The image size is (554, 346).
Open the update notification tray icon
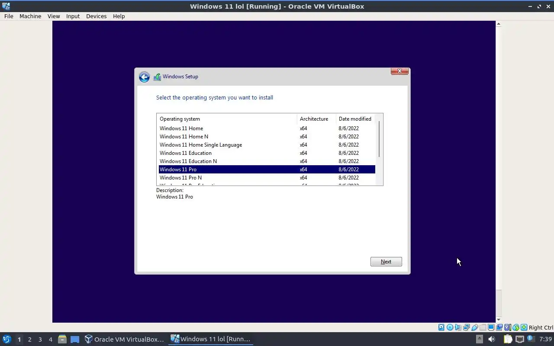pyautogui.click(x=531, y=338)
